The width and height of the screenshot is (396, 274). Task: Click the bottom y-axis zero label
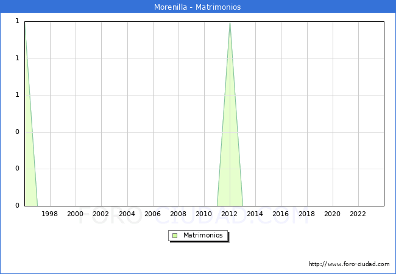(x=17, y=205)
